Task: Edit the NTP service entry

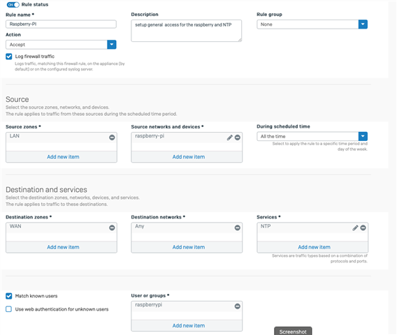Action: click(355, 228)
